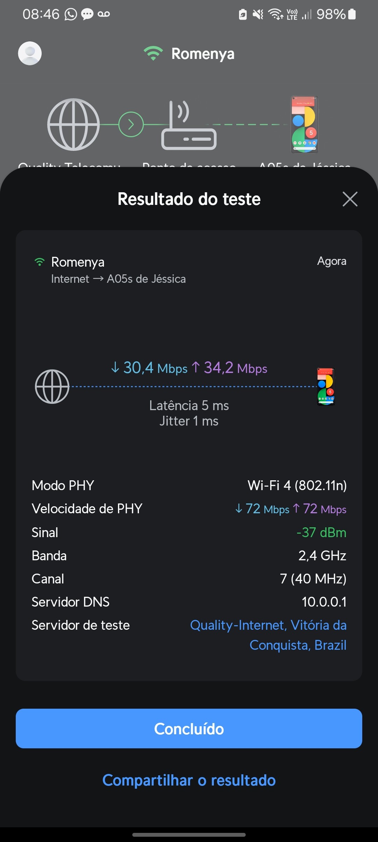Tap the profile avatar icon
The image size is (378, 842).
30,53
